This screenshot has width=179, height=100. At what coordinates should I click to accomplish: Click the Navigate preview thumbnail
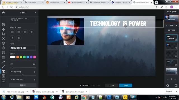tap(171, 19)
